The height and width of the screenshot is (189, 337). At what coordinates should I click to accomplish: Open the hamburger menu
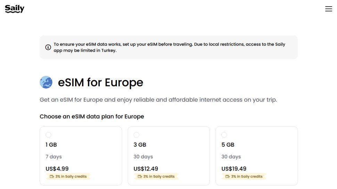[x=328, y=9]
